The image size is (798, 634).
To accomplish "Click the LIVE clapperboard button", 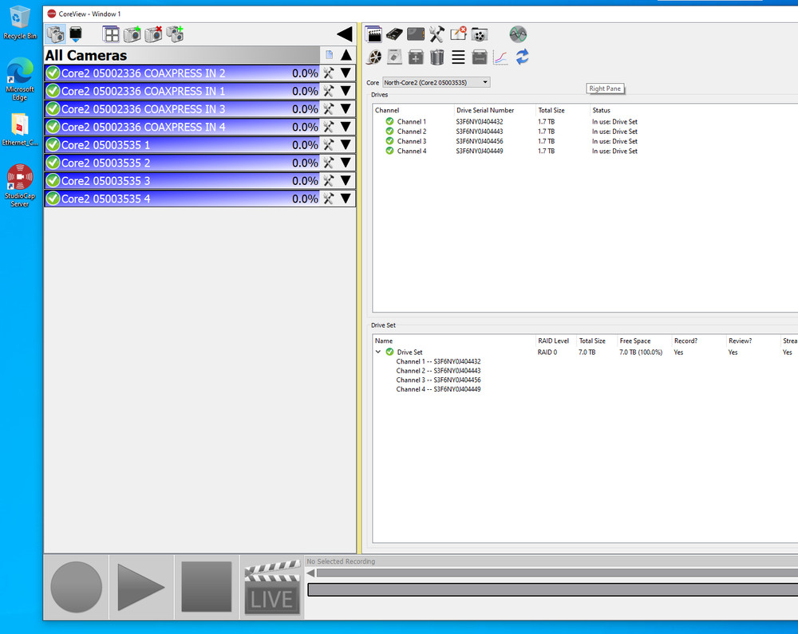I will point(271,589).
